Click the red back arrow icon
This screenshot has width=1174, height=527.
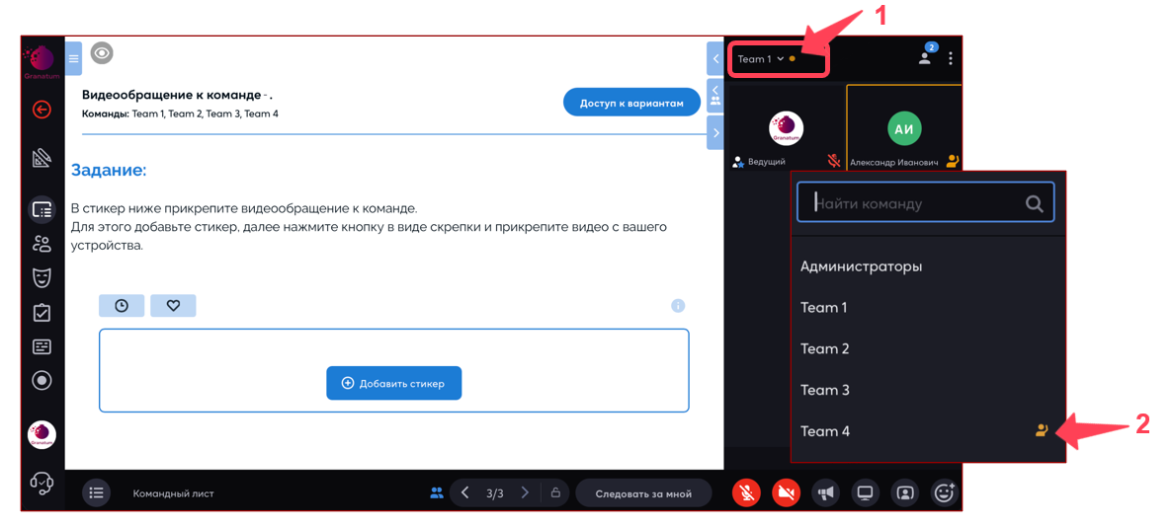click(42, 110)
